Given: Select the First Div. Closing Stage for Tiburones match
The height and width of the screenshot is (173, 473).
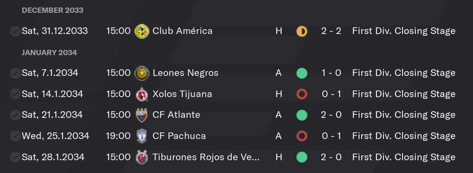Looking at the screenshot, I should 403,157.
